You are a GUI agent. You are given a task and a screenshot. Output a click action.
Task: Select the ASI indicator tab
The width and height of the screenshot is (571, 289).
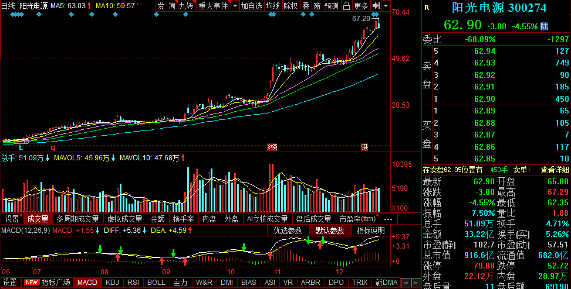(x=270, y=283)
